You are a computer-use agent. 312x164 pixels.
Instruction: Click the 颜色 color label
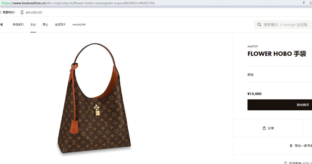pyautogui.click(x=250, y=75)
